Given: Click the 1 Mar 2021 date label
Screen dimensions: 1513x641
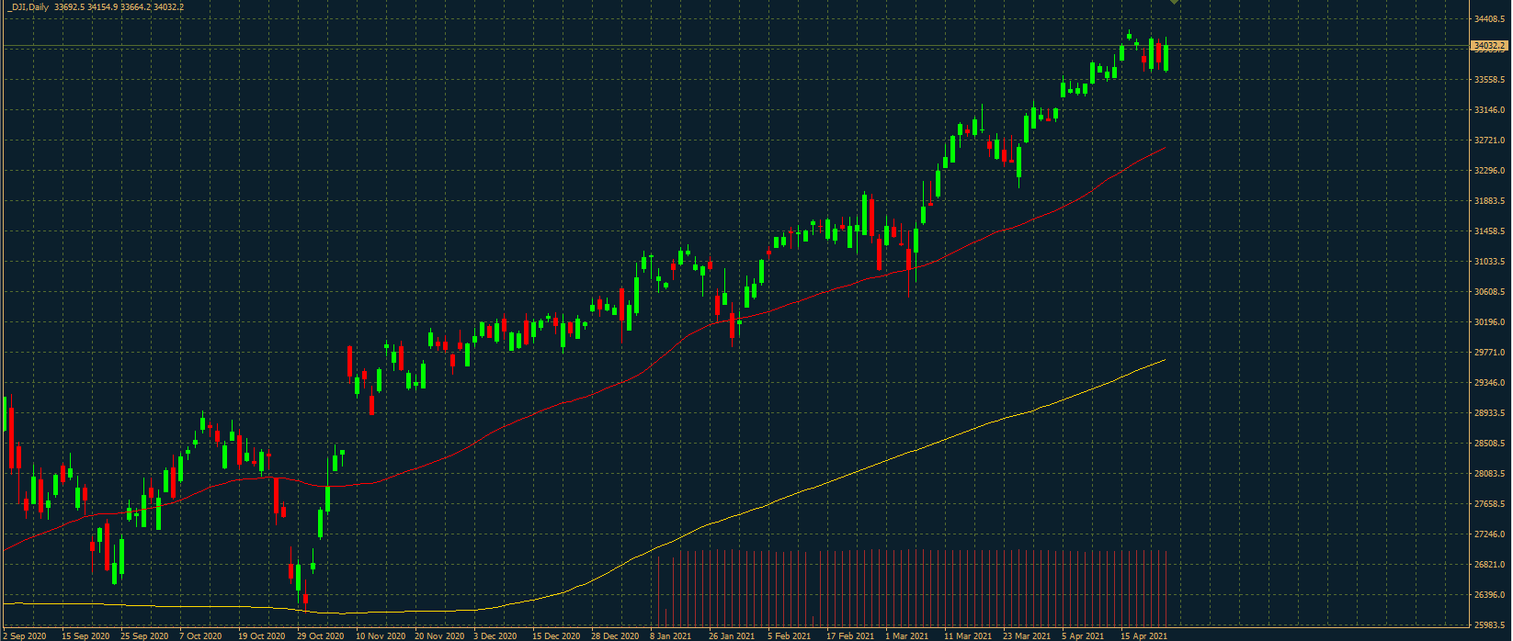Looking at the screenshot, I should tap(907, 635).
